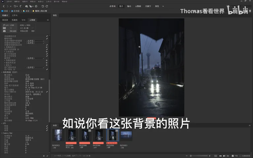This screenshot has width=253, height=158.
Task: Click the get photos from camera icon
Action: tap(26, 6)
